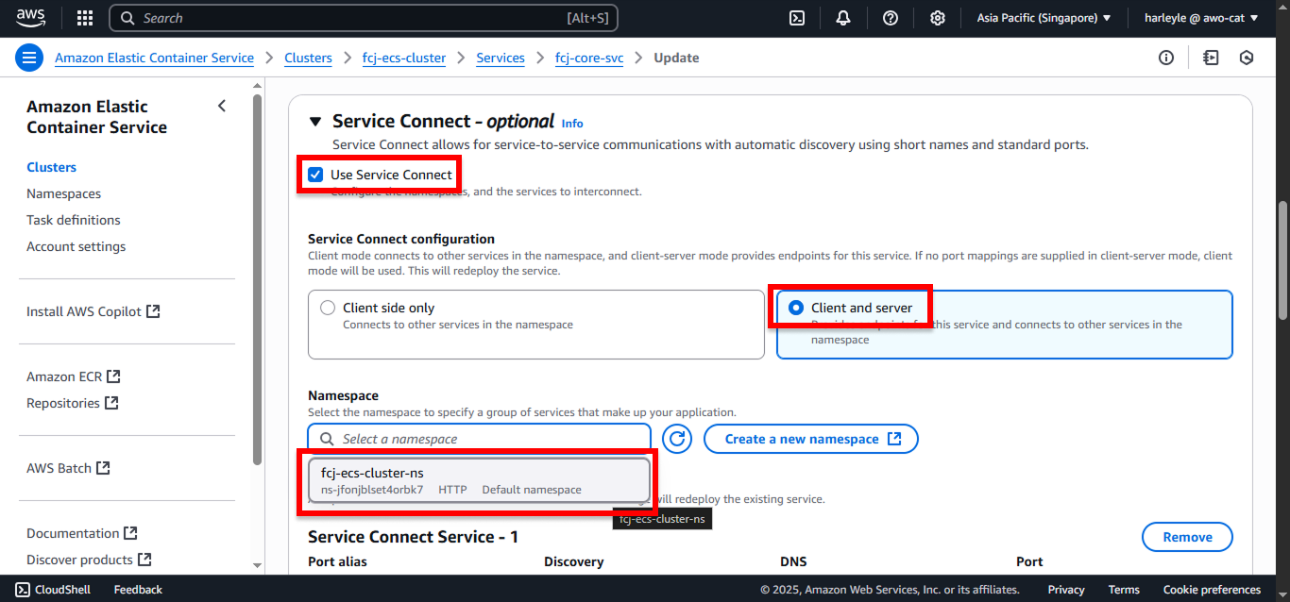The height and width of the screenshot is (602, 1290).
Task: Click the sidebar vertical scrollbar
Action: point(258,279)
